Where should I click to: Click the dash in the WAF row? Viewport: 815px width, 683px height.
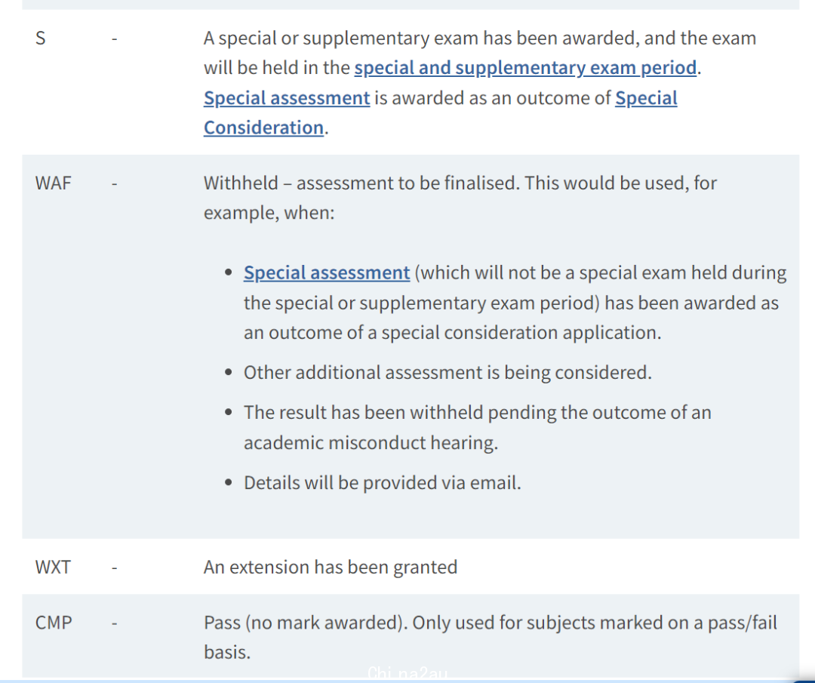pyautogui.click(x=115, y=184)
